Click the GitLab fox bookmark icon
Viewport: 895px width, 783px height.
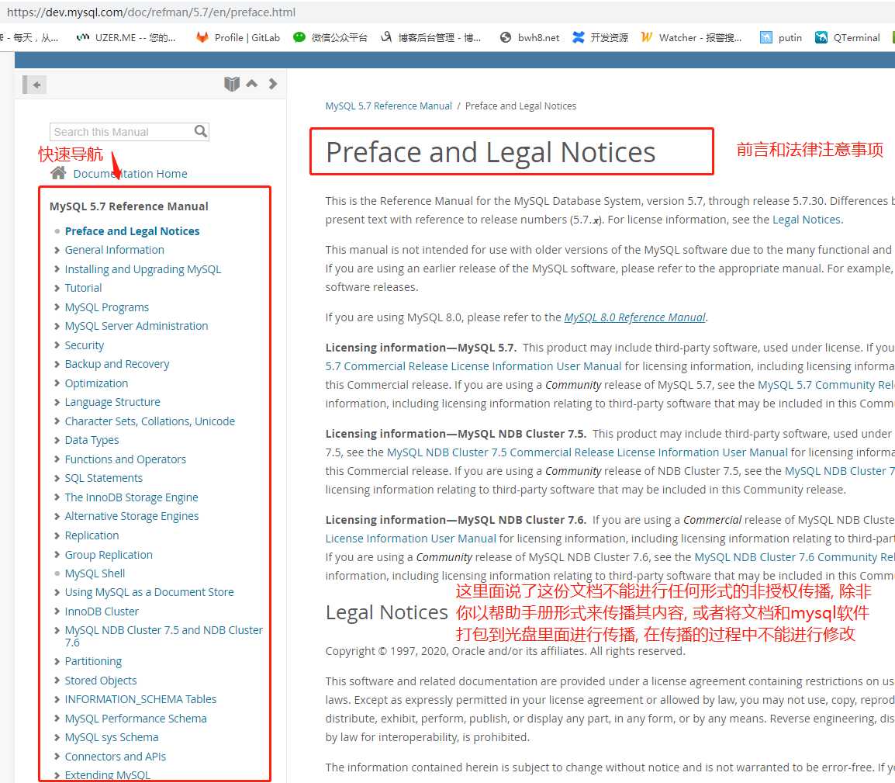202,37
